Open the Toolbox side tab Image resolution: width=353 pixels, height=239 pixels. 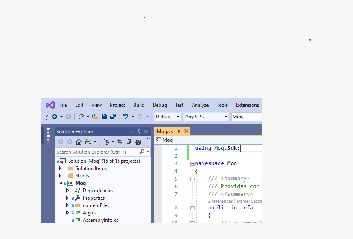pos(48,136)
